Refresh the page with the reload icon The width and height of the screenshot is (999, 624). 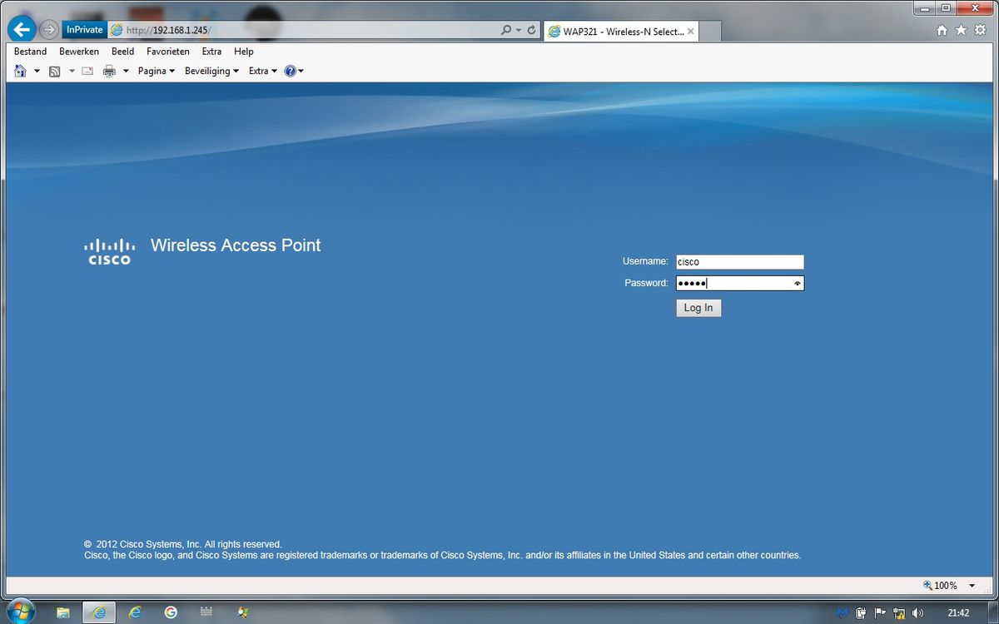pos(531,30)
